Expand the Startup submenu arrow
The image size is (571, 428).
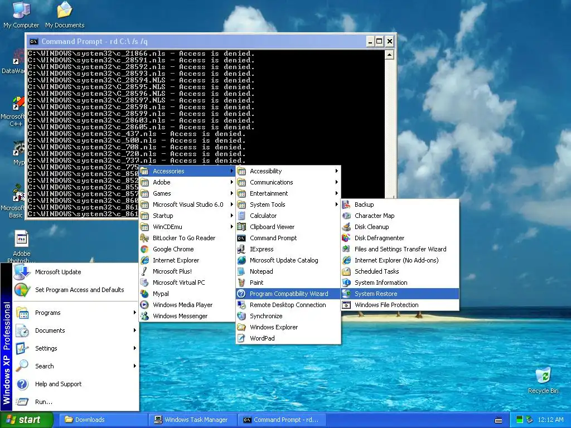(x=231, y=216)
